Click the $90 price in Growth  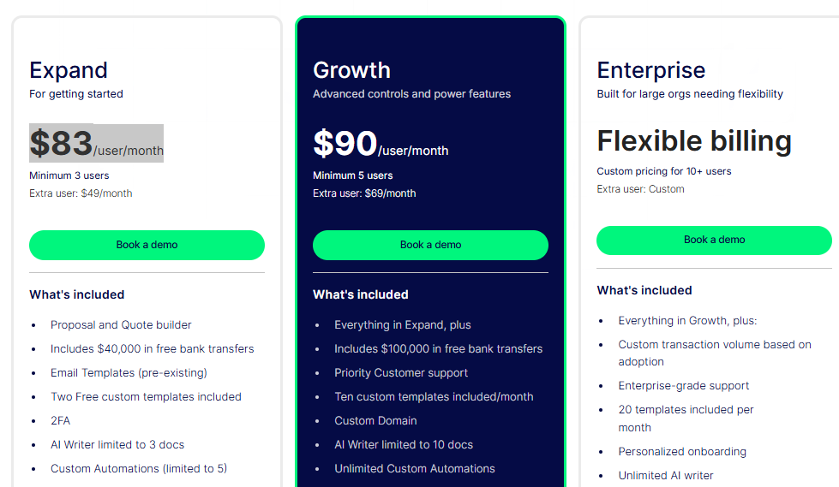(345, 143)
